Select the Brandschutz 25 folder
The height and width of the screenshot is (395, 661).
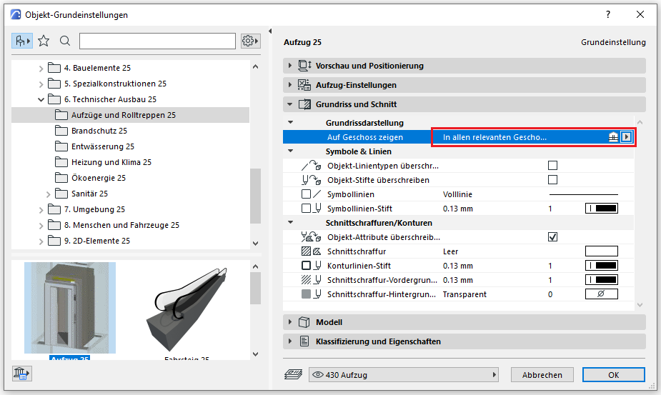tap(99, 131)
